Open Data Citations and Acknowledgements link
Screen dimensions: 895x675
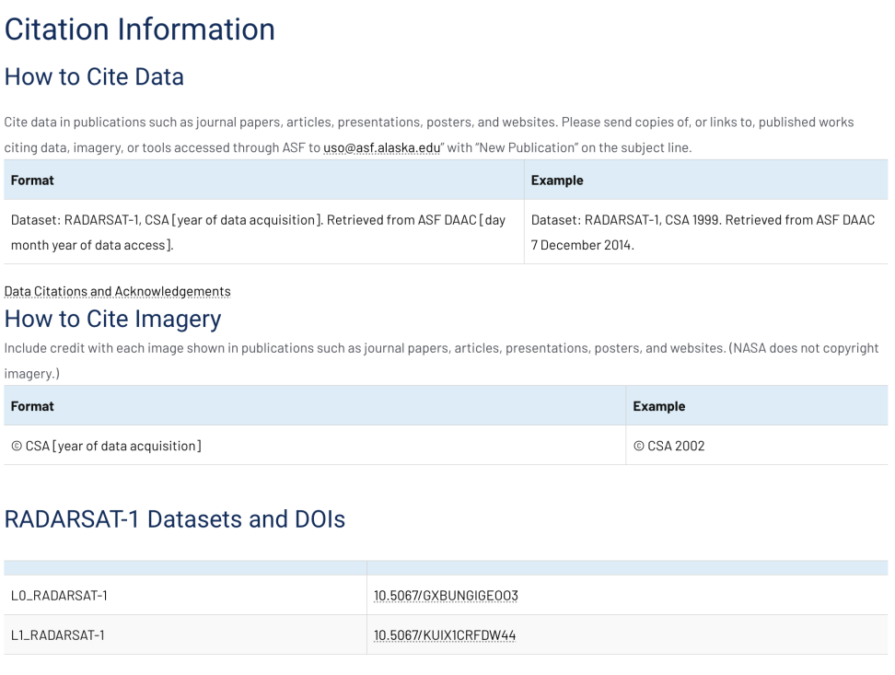(x=118, y=291)
